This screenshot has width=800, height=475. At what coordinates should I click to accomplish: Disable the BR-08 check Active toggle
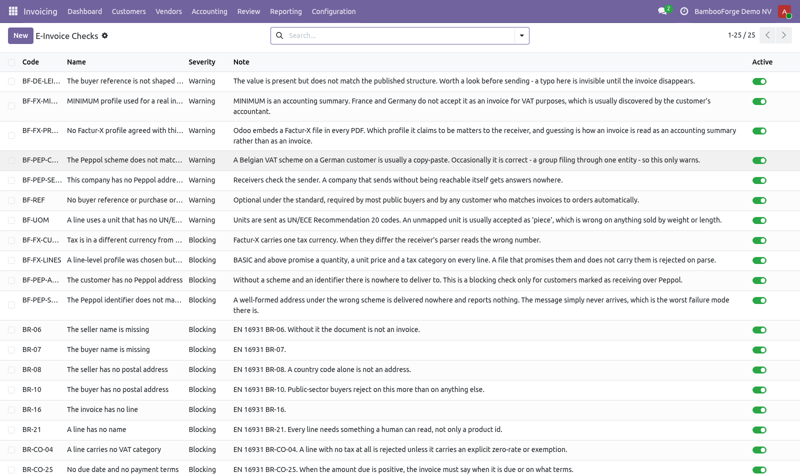[759, 370]
